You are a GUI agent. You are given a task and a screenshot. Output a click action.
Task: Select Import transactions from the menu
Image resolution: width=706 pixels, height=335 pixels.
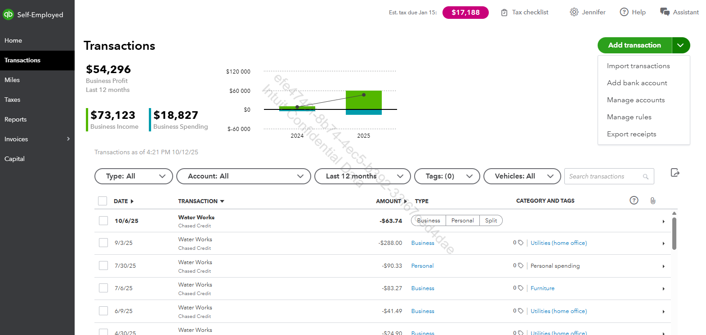coord(638,66)
